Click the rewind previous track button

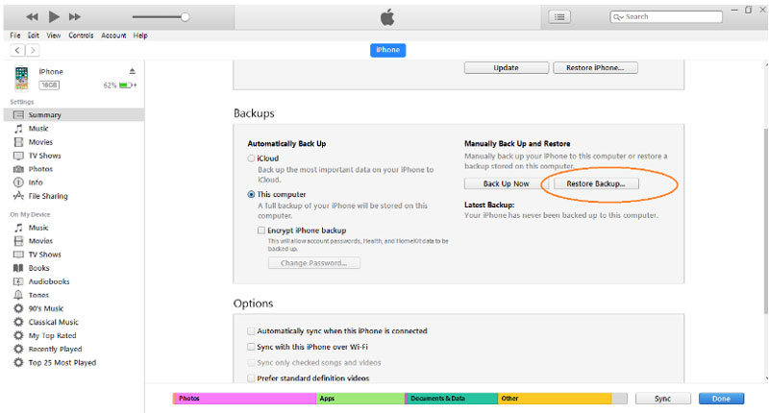[x=32, y=17]
